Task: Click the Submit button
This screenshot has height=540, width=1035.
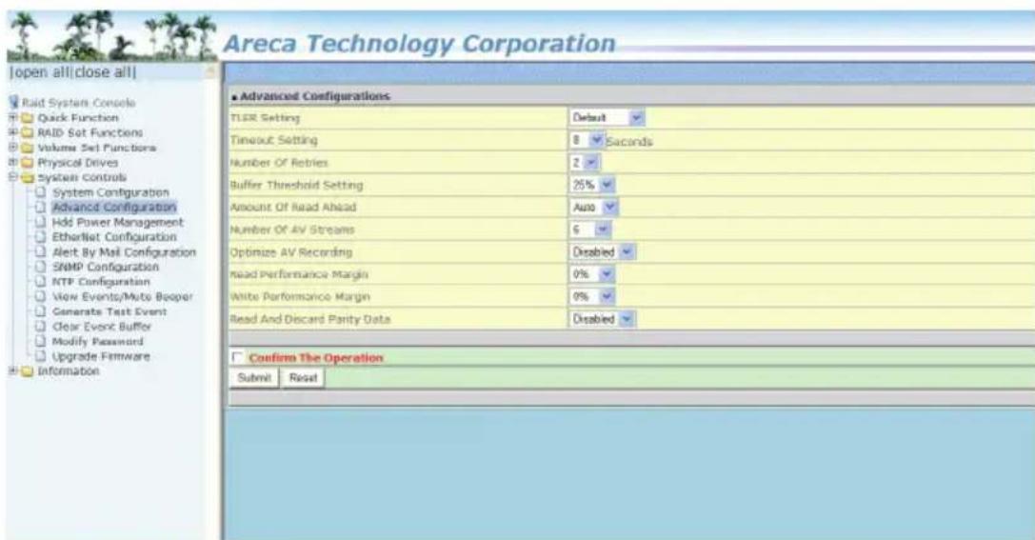Action: coord(254,377)
